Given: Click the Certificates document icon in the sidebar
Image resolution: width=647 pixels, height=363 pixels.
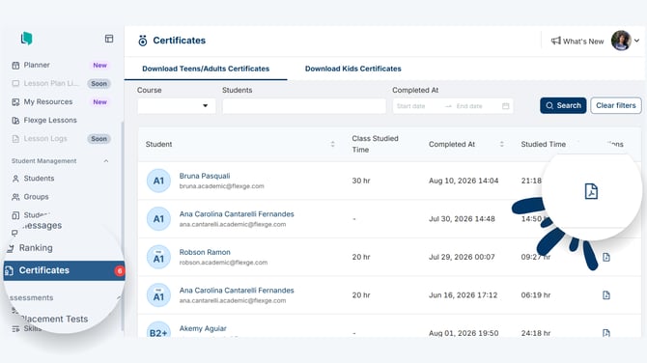Looking at the screenshot, I should 9,270.
